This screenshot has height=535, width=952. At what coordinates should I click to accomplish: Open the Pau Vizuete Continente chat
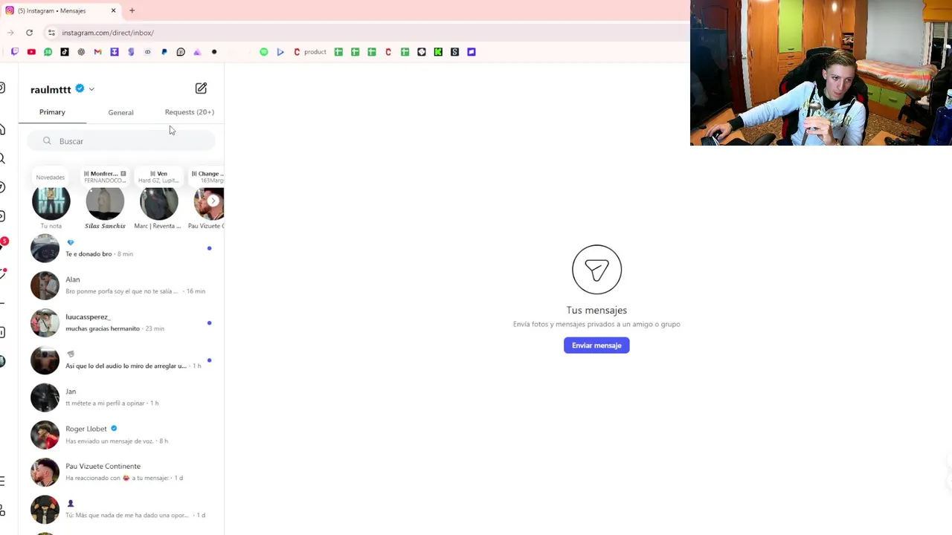(121, 472)
